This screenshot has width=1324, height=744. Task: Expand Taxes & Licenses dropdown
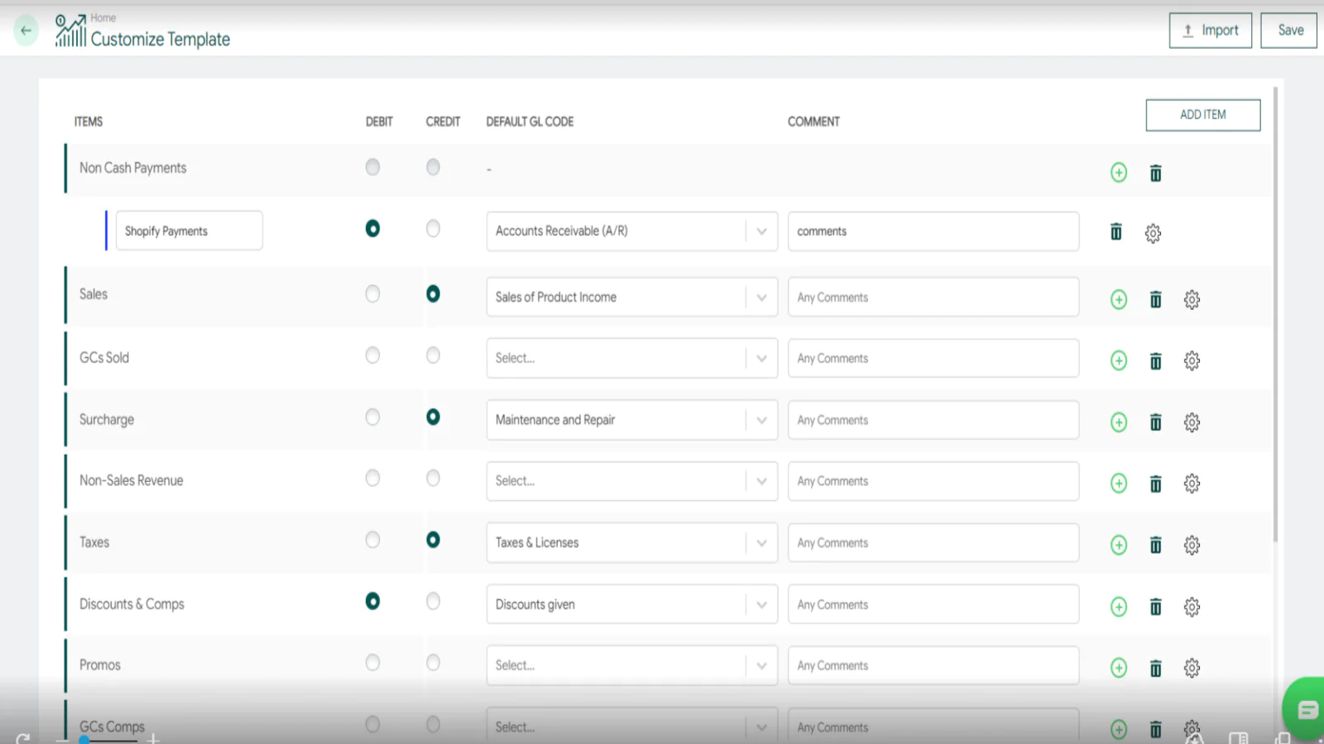761,543
